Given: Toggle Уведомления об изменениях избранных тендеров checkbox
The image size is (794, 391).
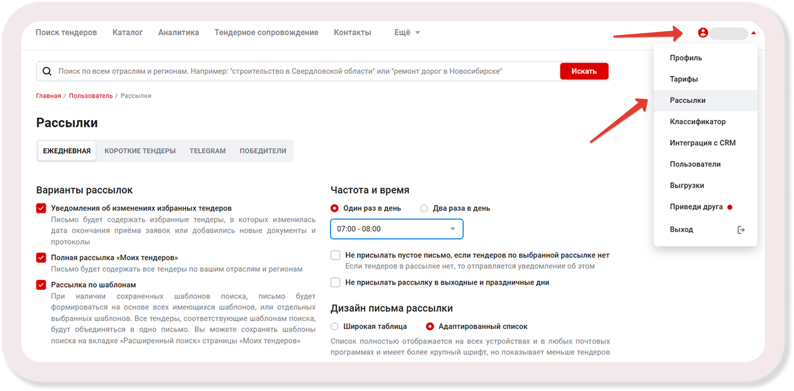Looking at the screenshot, I should (41, 208).
